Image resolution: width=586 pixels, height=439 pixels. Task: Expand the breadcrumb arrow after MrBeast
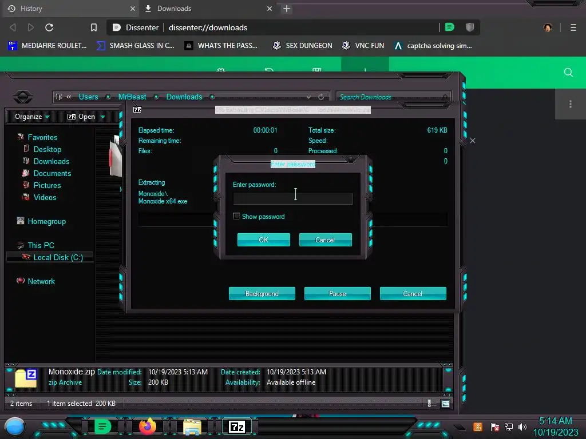coord(156,97)
